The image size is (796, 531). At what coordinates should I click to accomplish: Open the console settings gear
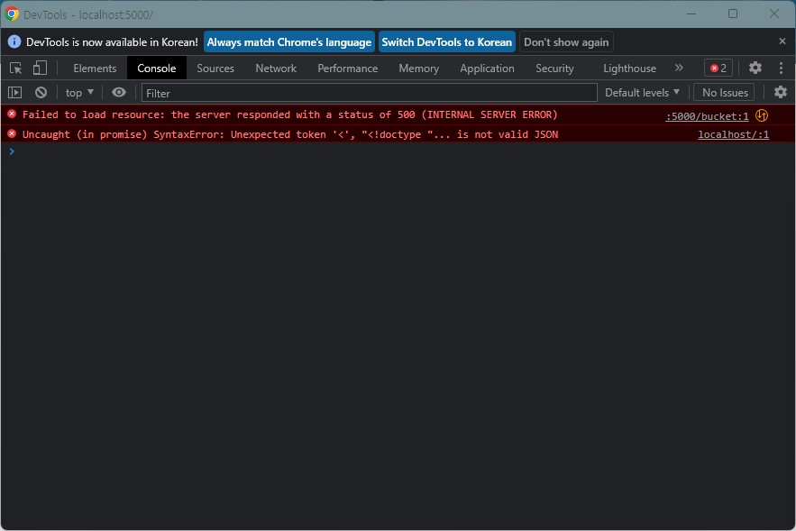coord(781,92)
